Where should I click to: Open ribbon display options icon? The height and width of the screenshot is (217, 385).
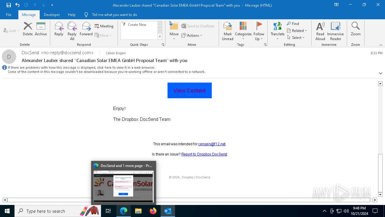coord(336,5)
